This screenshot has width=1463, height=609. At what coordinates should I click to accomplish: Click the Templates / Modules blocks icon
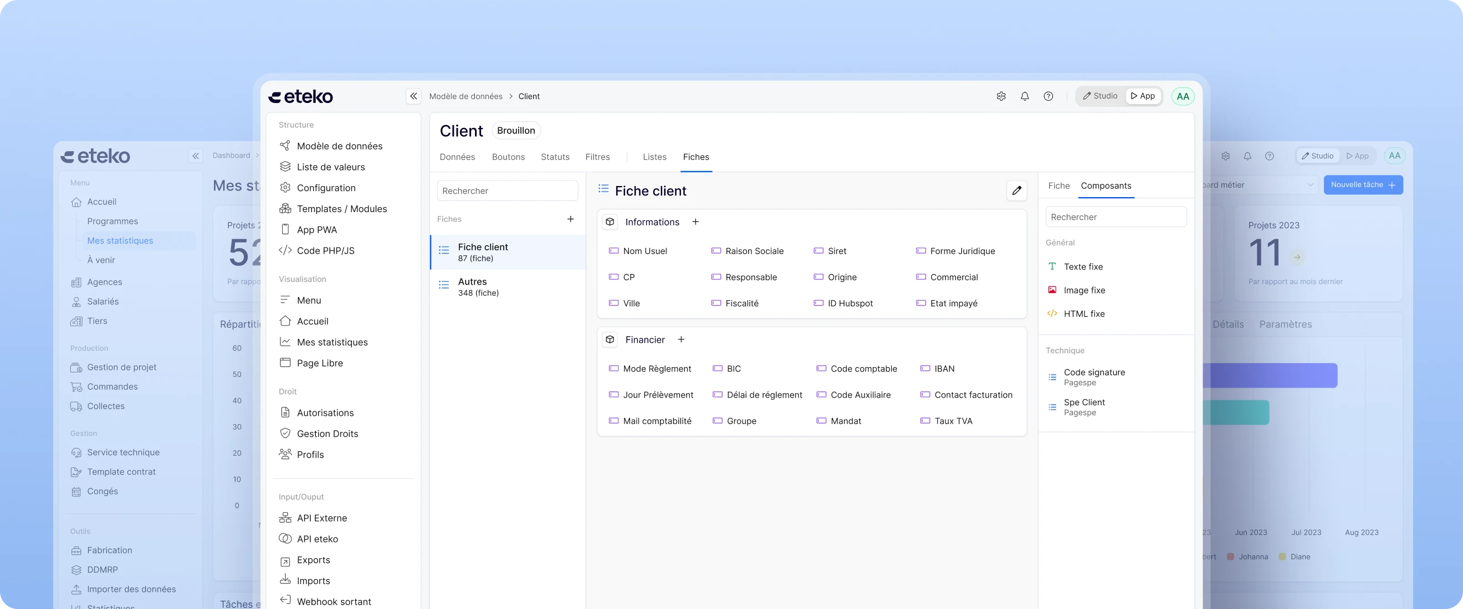tap(285, 209)
